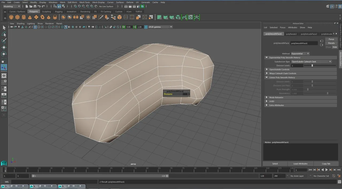The height and width of the screenshot is (189, 342).
Task: Create a polygon cone from the shelf
Action: [x=30, y=17]
